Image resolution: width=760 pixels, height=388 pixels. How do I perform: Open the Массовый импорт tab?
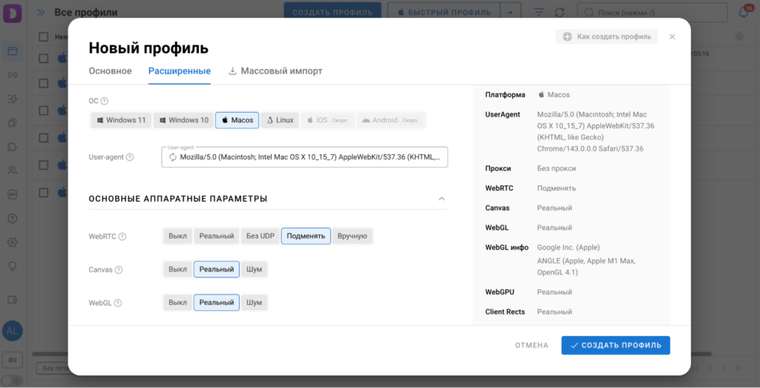(275, 71)
